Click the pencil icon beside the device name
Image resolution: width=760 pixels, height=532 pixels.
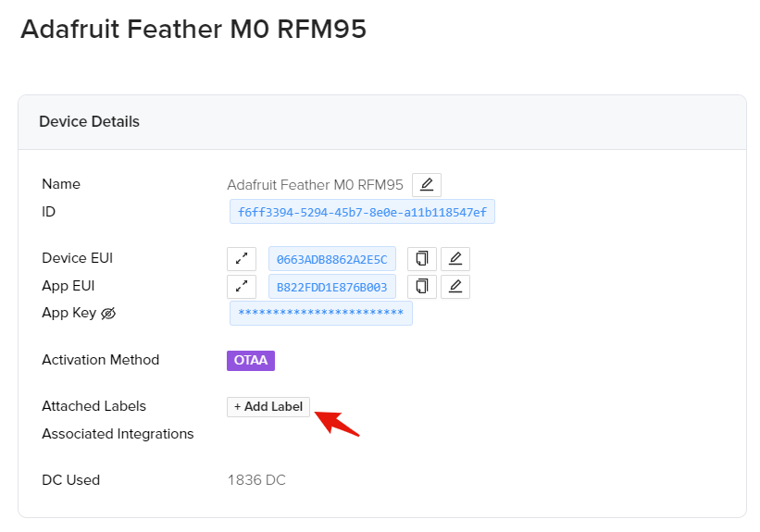coord(426,184)
